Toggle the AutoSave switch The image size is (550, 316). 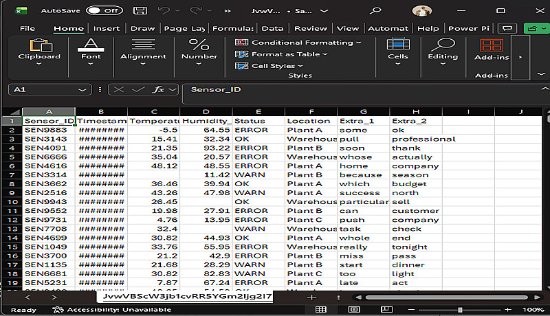pyautogui.click(x=104, y=10)
